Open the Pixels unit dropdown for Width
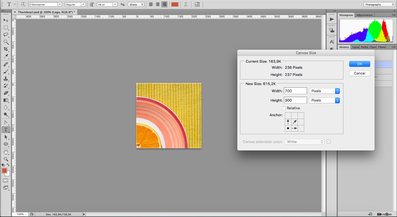This screenshot has height=217, width=397. point(337,91)
